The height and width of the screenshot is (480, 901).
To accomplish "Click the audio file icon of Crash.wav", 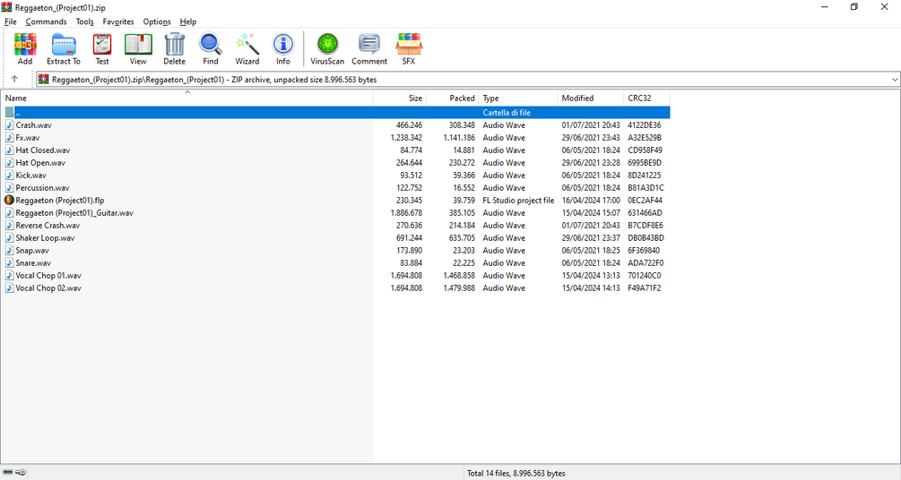I will (10, 125).
